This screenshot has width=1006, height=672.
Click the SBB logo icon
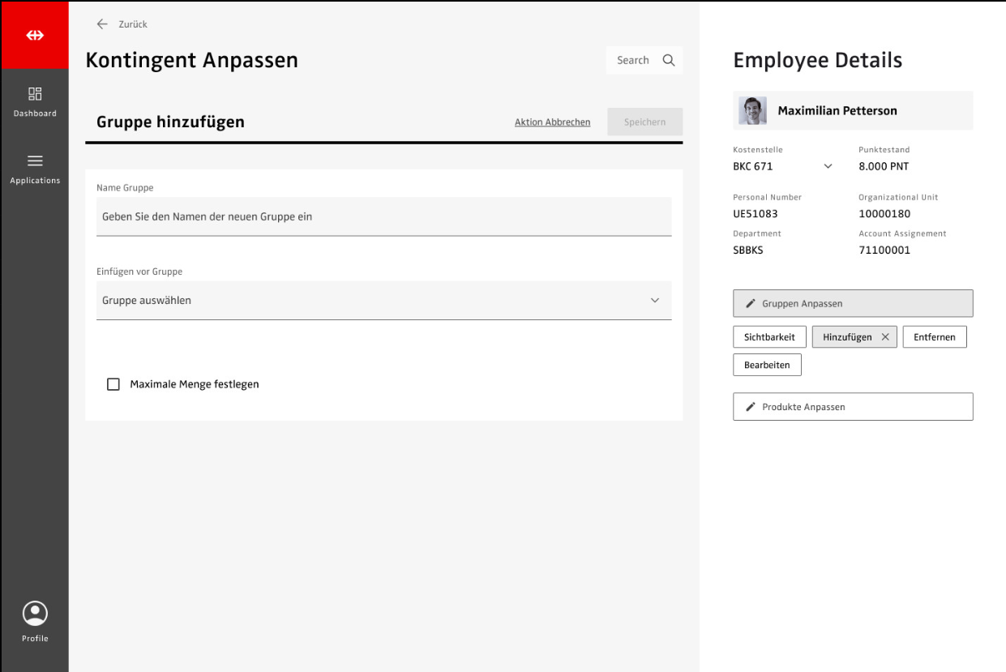tap(35, 35)
